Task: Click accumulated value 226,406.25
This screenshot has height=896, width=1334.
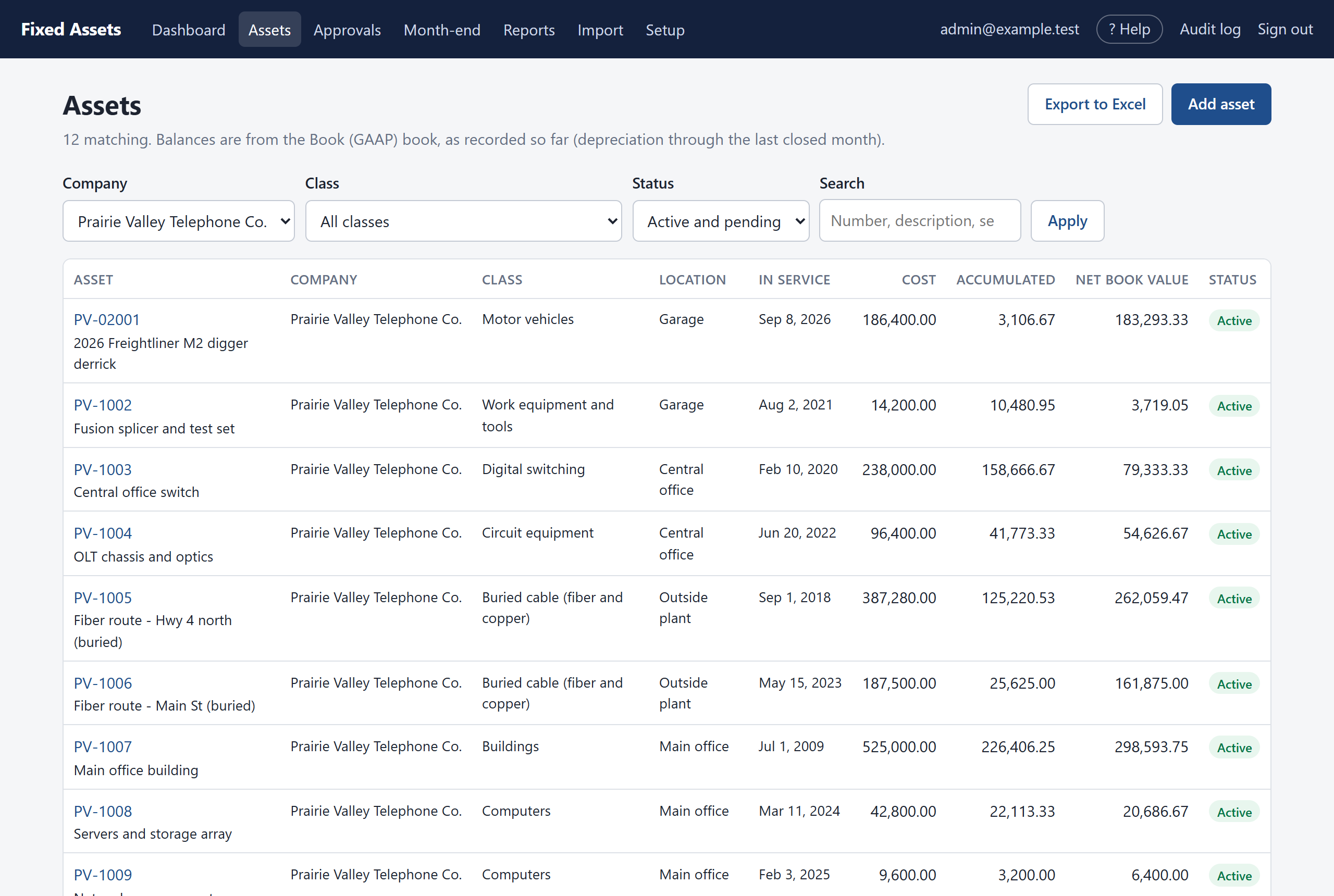Action: pos(1018,747)
